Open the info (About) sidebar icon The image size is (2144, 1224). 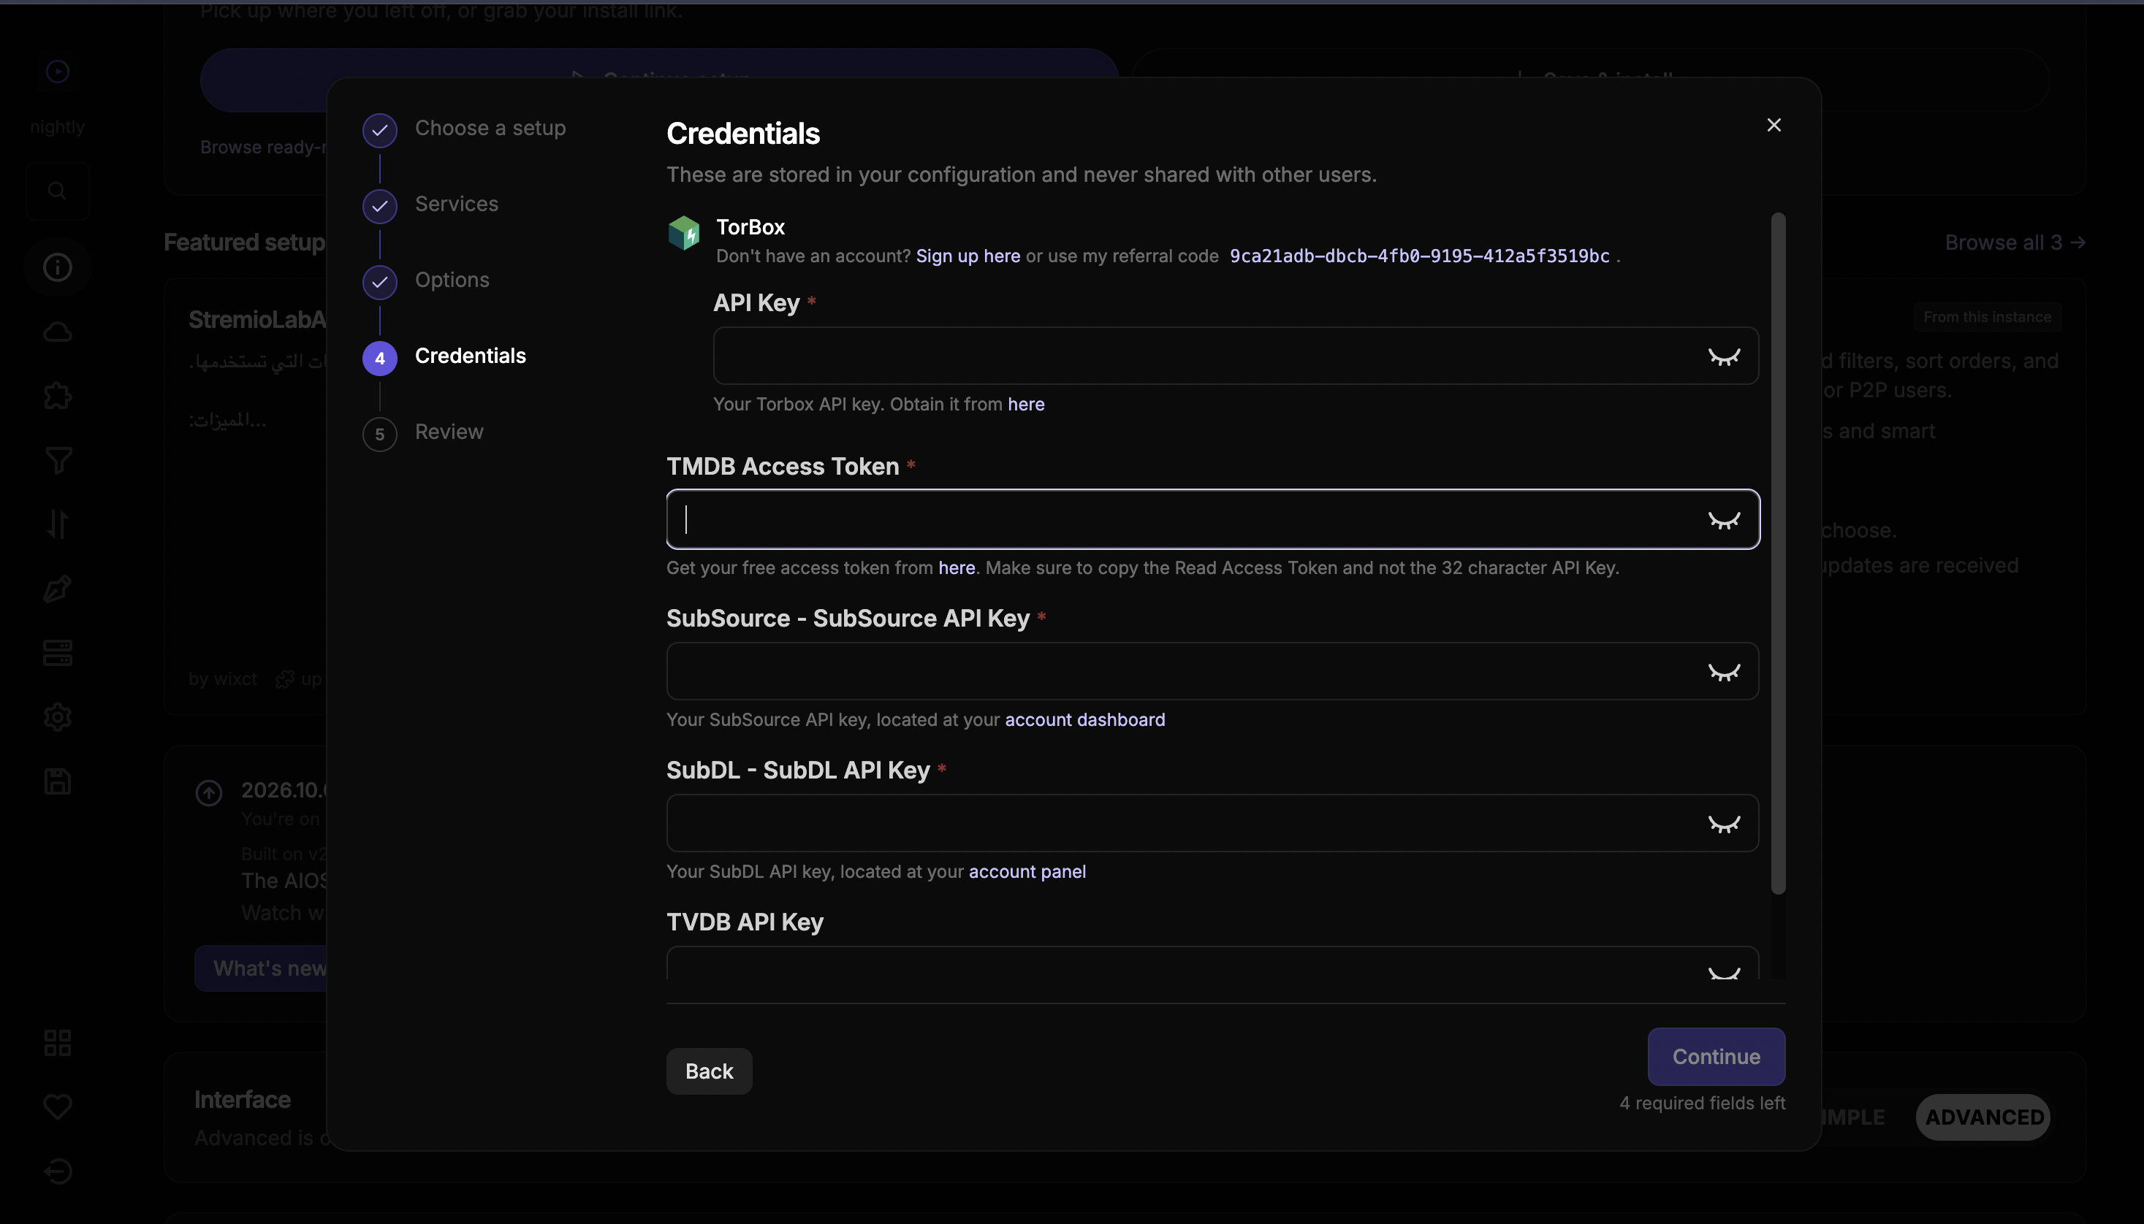(57, 267)
